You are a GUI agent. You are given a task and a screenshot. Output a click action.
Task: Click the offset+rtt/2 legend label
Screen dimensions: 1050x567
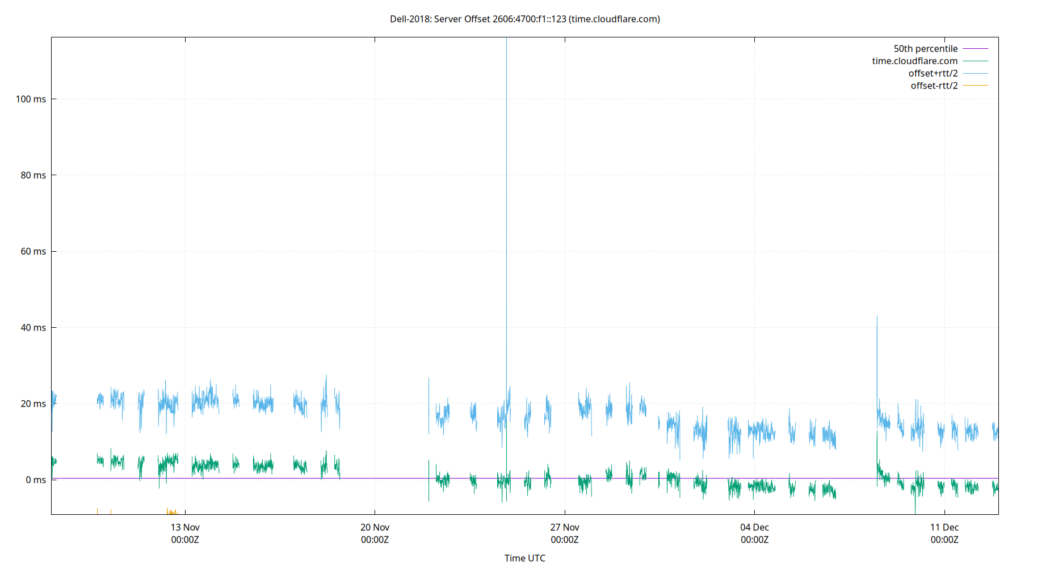(x=933, y=73)
